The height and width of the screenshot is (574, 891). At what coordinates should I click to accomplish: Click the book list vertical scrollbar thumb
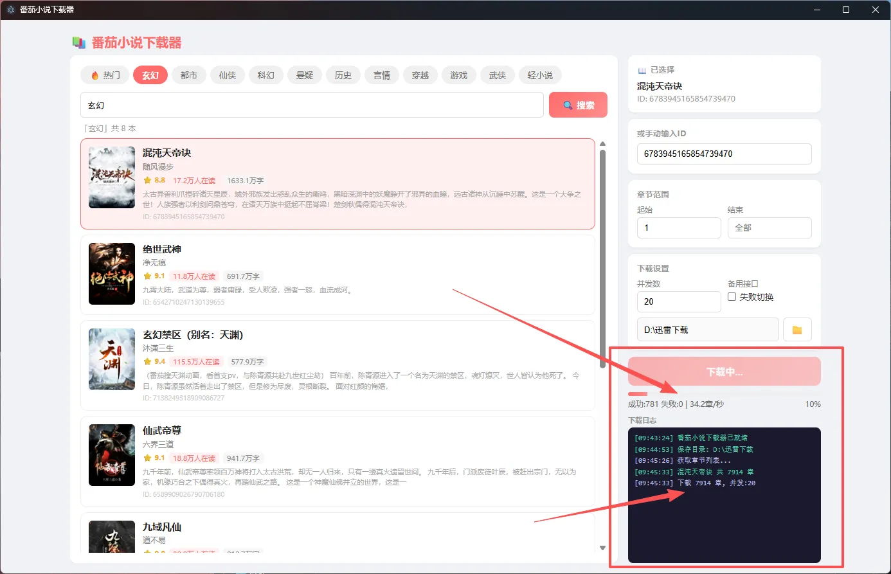pyautogui.click(x=602, y=259)
